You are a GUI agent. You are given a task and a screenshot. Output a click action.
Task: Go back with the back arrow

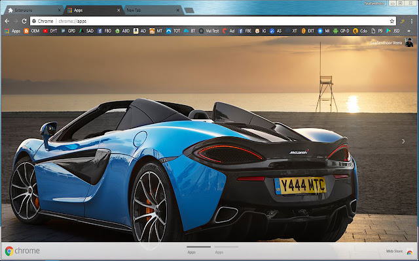[7, 21]
